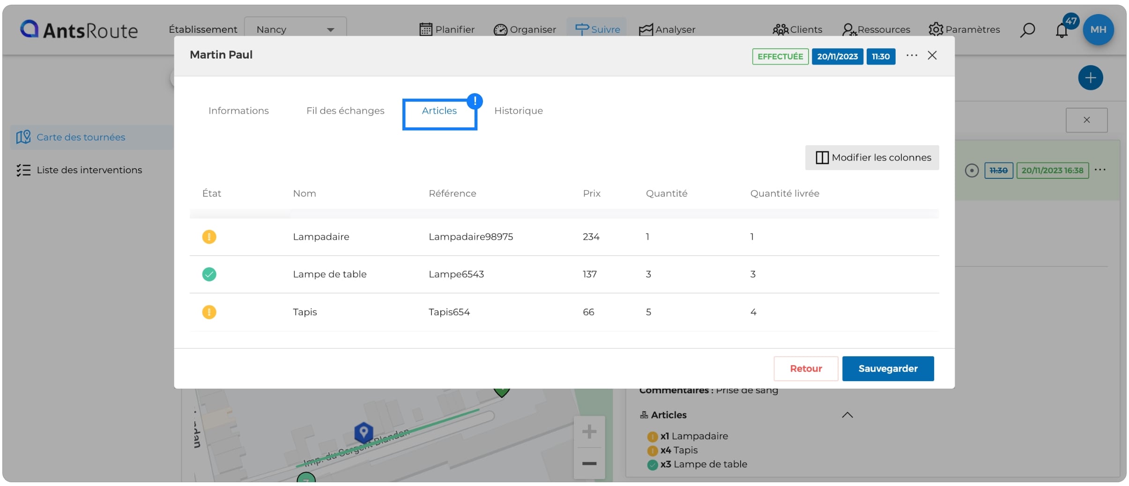Click the État column header
This screenshot has width=1129, height=486.
(x=212, y=193)
